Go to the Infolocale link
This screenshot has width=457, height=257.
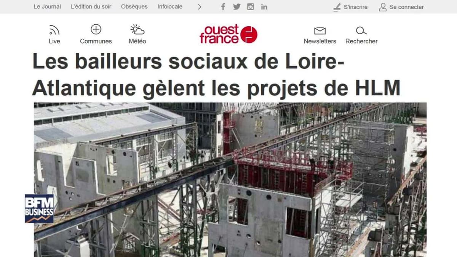click(x=170, y=7)
